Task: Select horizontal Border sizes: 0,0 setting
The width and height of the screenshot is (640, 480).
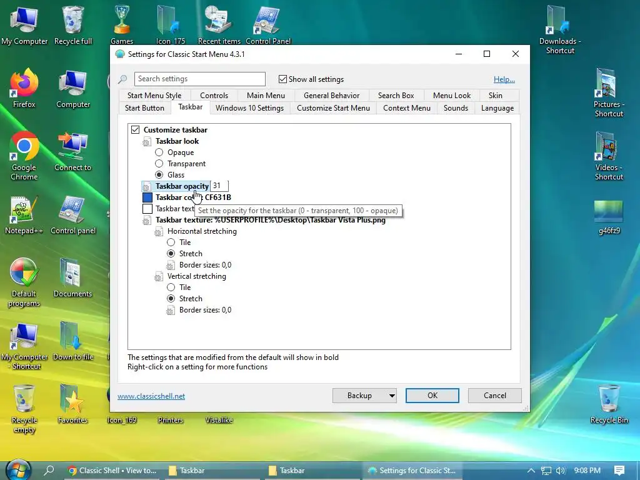Action: tap(205, 265)
